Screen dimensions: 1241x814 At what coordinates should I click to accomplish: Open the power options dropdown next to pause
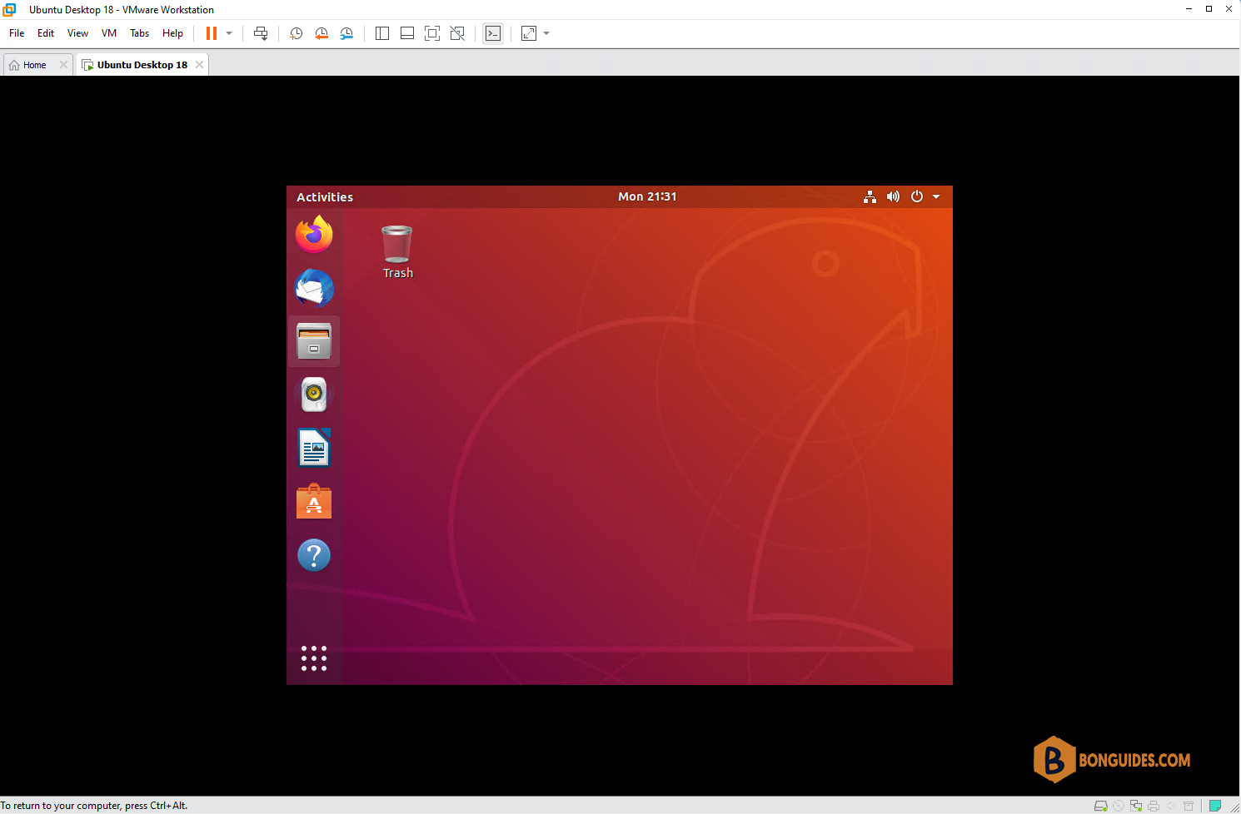[x=229, y=33]
